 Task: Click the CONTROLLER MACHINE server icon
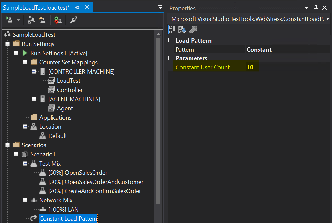click(43, 71)
